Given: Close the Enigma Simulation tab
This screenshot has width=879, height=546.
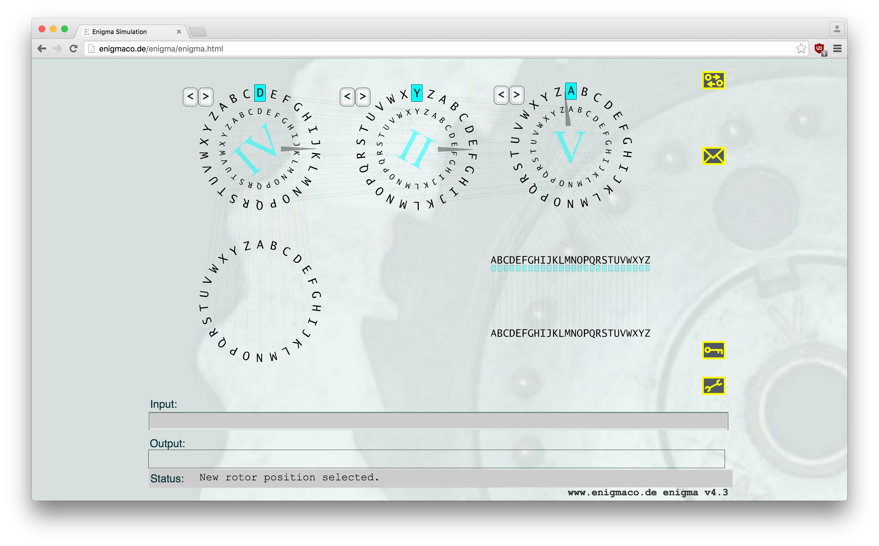Looking at the screenshot, I should pyautogui.click(x=179, y=32).
